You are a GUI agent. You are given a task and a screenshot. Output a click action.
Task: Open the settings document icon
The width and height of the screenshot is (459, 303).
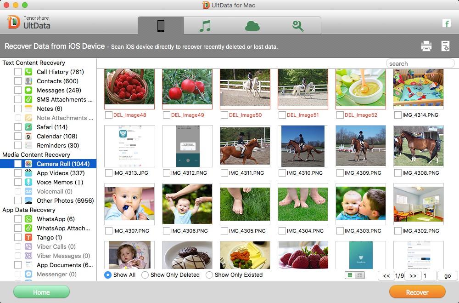tap(445, 46)
